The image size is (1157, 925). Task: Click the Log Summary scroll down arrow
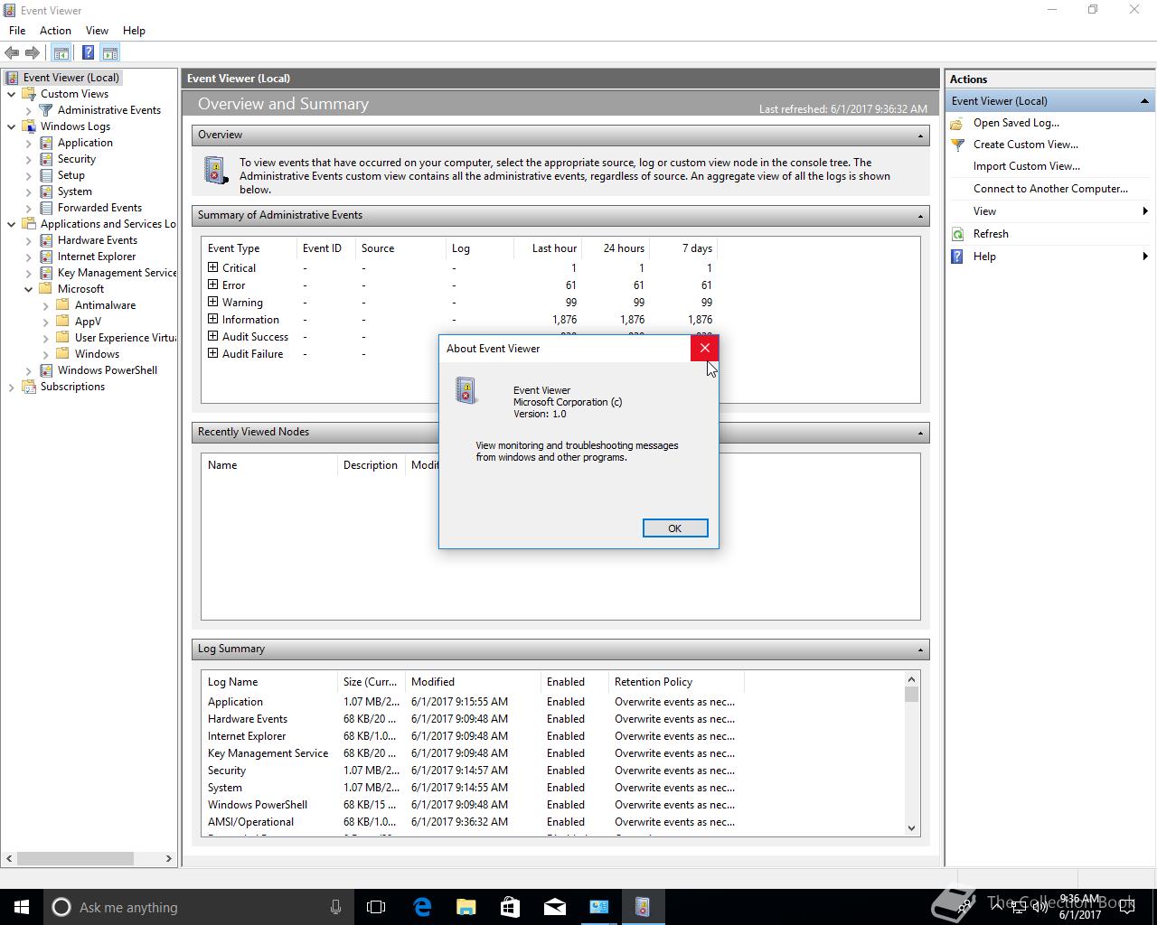click(x=911, y=828)
